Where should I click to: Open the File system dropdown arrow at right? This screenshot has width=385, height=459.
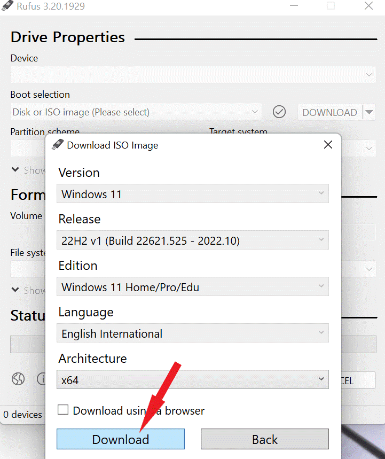click(369, 269)
